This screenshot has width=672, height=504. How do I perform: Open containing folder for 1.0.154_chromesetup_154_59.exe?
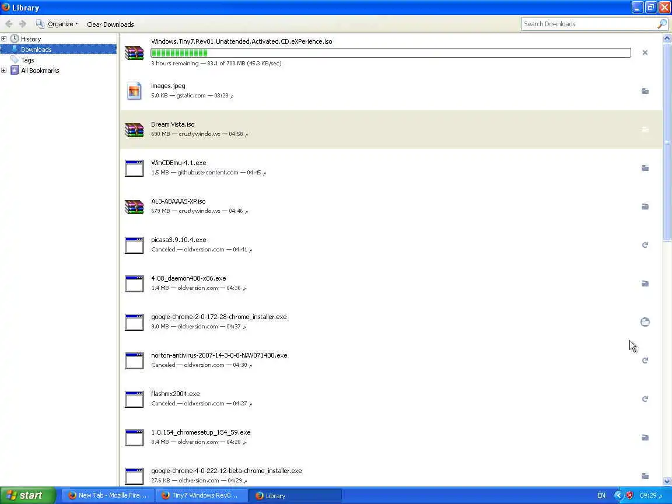click(645, 437)
